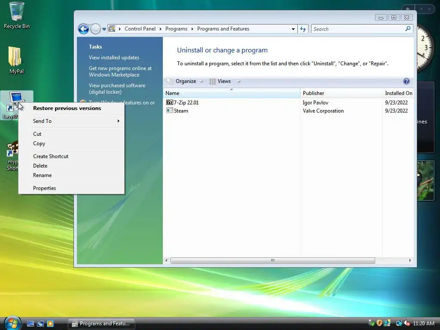Select the 7-Zip 22.01 program entry
The image size is (440, 330).
[186, 103]
